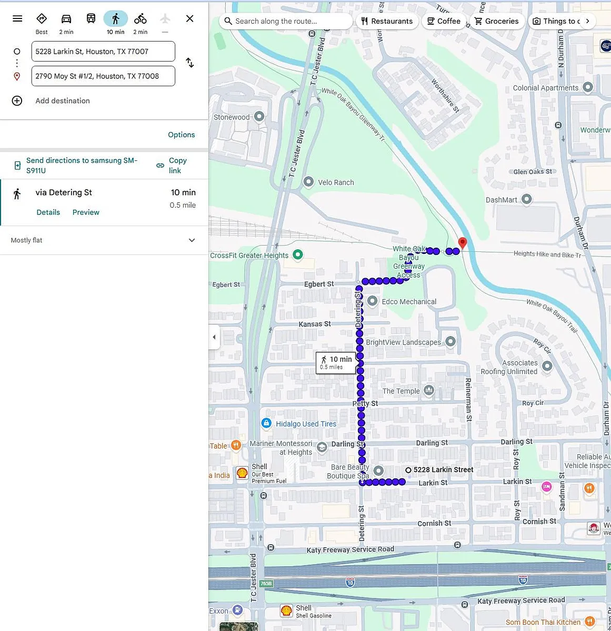Open route Options
This screenshot has height=631, width=611.
(182, 135)
